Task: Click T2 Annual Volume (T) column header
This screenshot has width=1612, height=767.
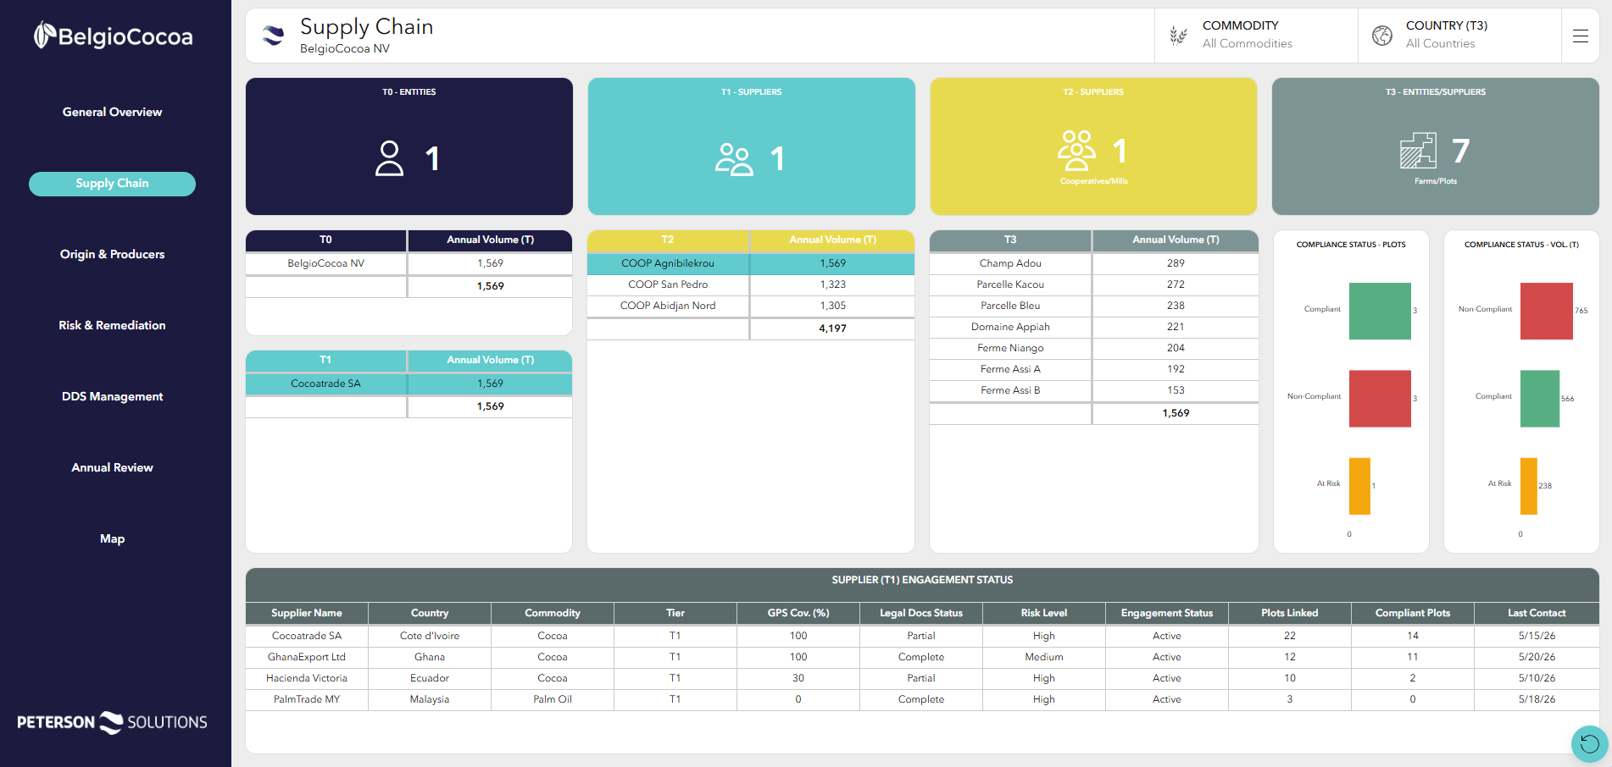Action: (x=832, y=240)
